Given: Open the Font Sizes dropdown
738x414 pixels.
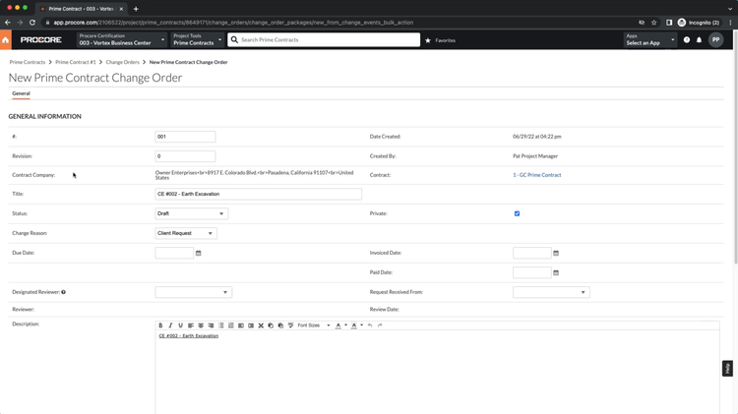Looking at the screenshot, I should 314,325.
